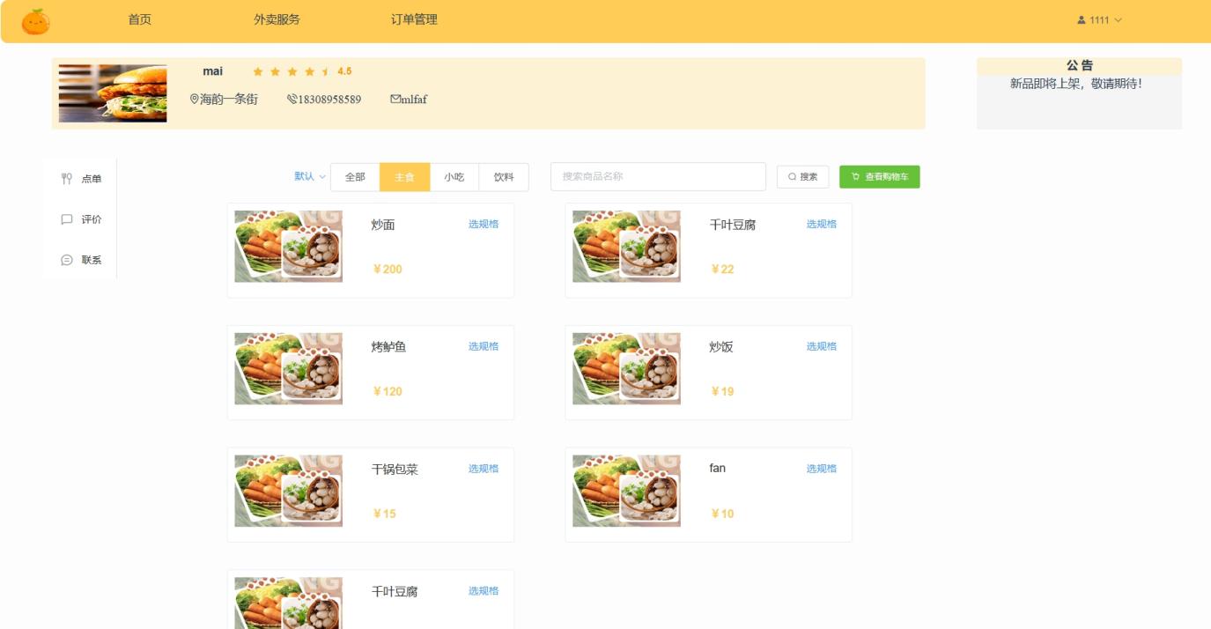Click the 烤鲈鱼 dish name
1211x629 pixels.
(389, 347)
